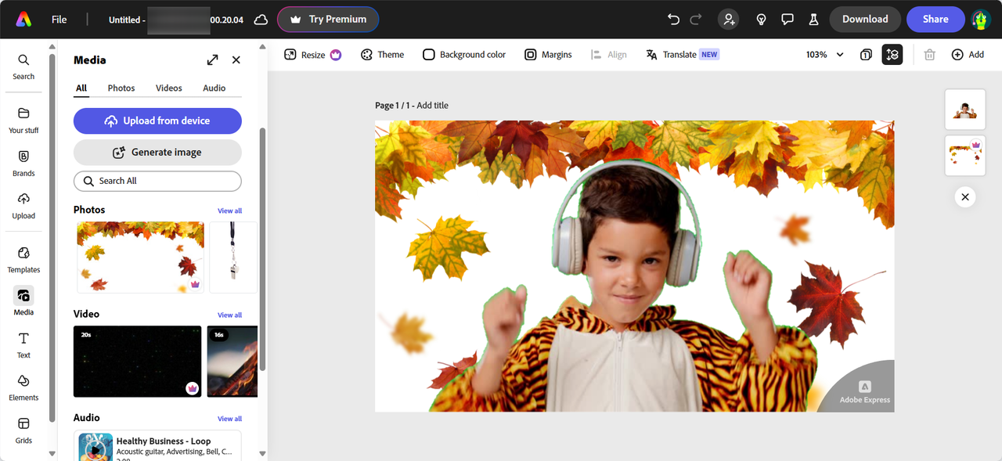Open the Resize tool

(x=312, y=55)
